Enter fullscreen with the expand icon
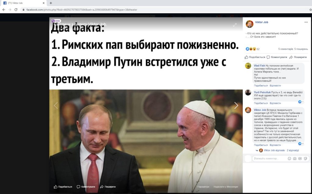The height and width of the screenshot is (194, 312). tap(235, 25)
